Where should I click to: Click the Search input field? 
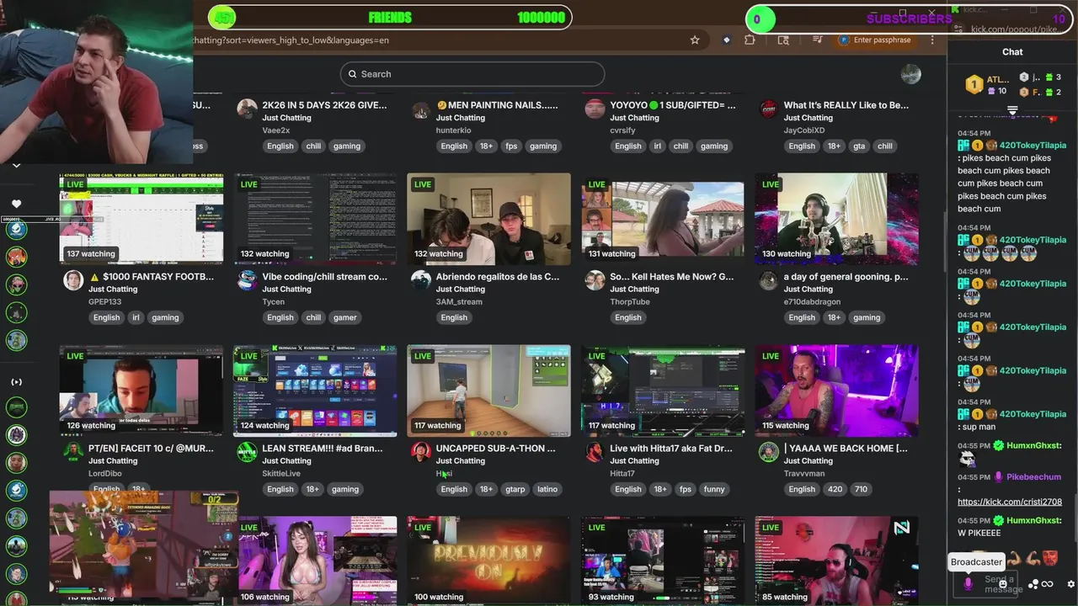[472, 74]
